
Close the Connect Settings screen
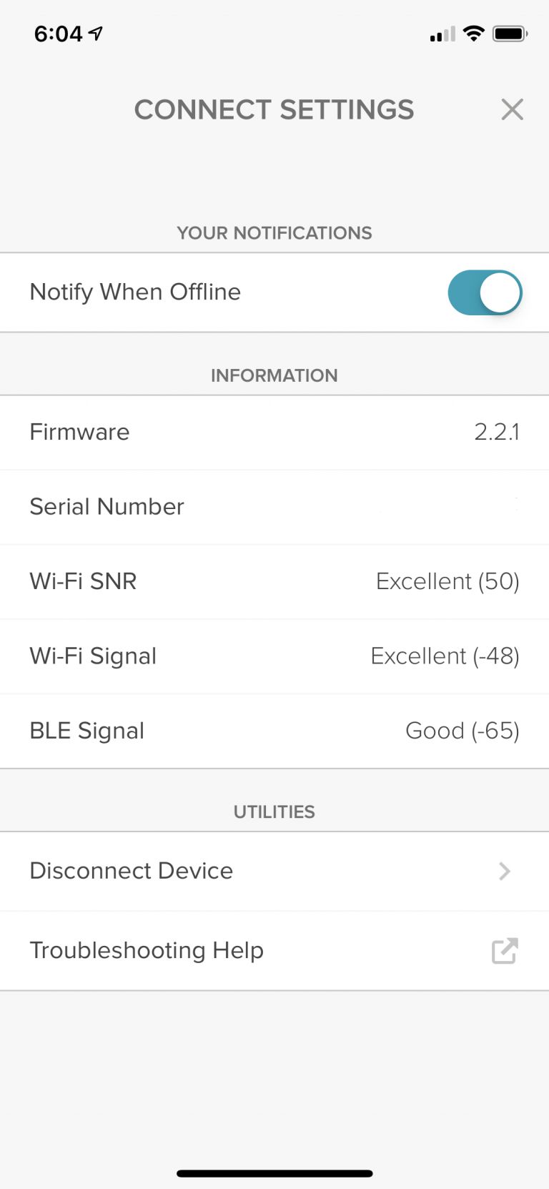(x=512, y=109)
